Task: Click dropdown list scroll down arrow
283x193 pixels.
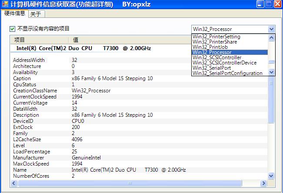Action: click(x=271, y=72)
